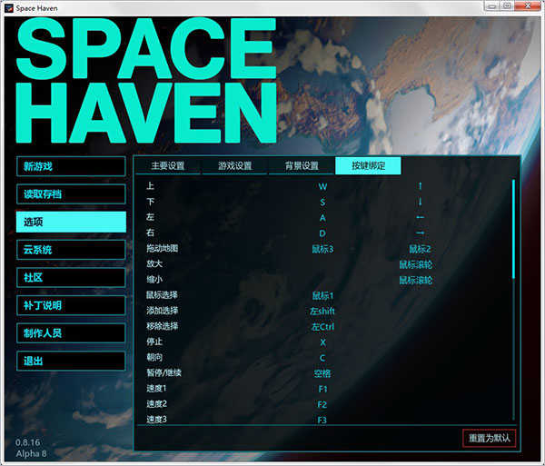Show the 制作人员 credits

tap(71, 333)
